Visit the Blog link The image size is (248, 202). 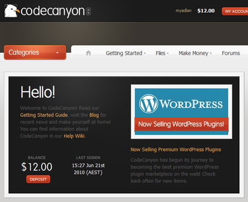click(x=94, y=115)
